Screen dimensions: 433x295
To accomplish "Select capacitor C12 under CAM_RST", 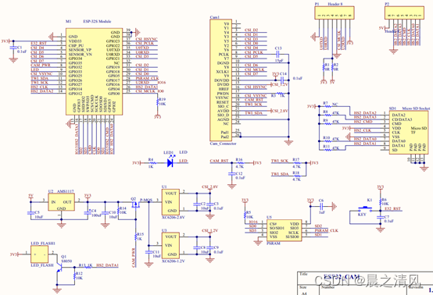I will [231, 173].
